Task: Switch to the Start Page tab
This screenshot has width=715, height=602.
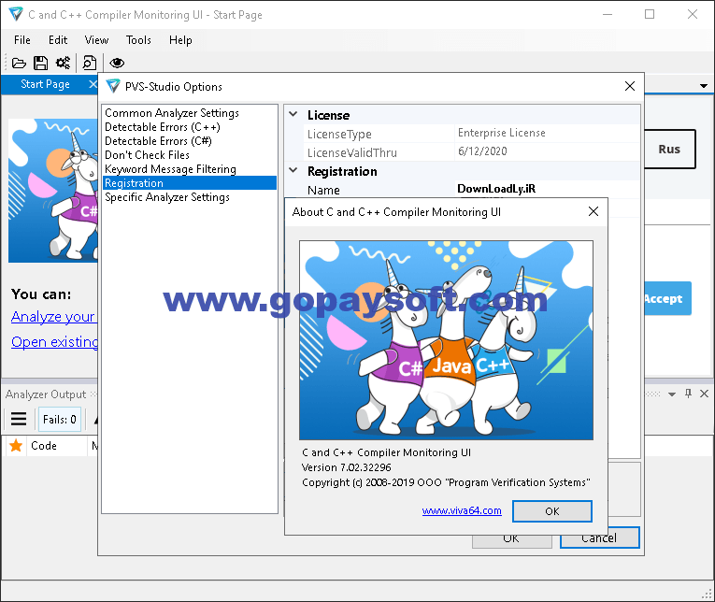Action: coord(45,84)
